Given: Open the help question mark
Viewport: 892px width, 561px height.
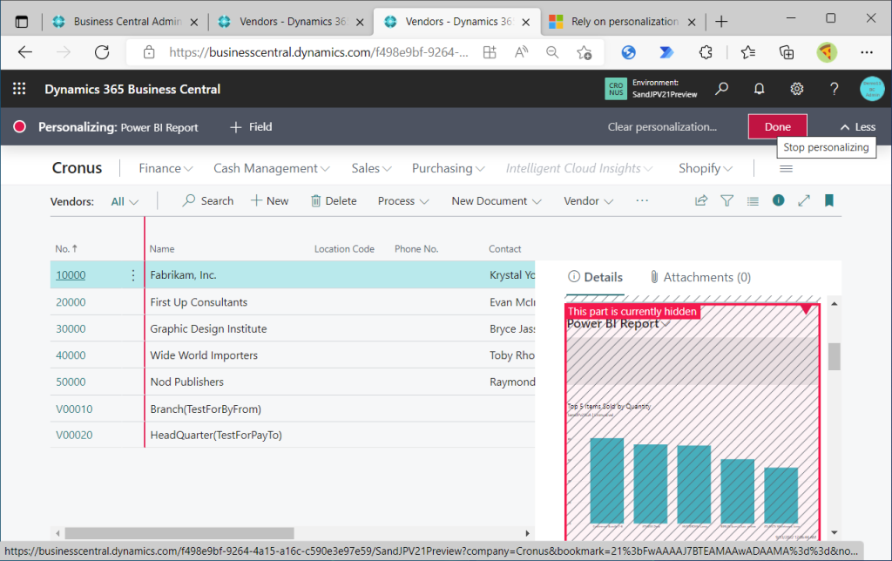Looking at the screenshot, I should click(834, 89).
